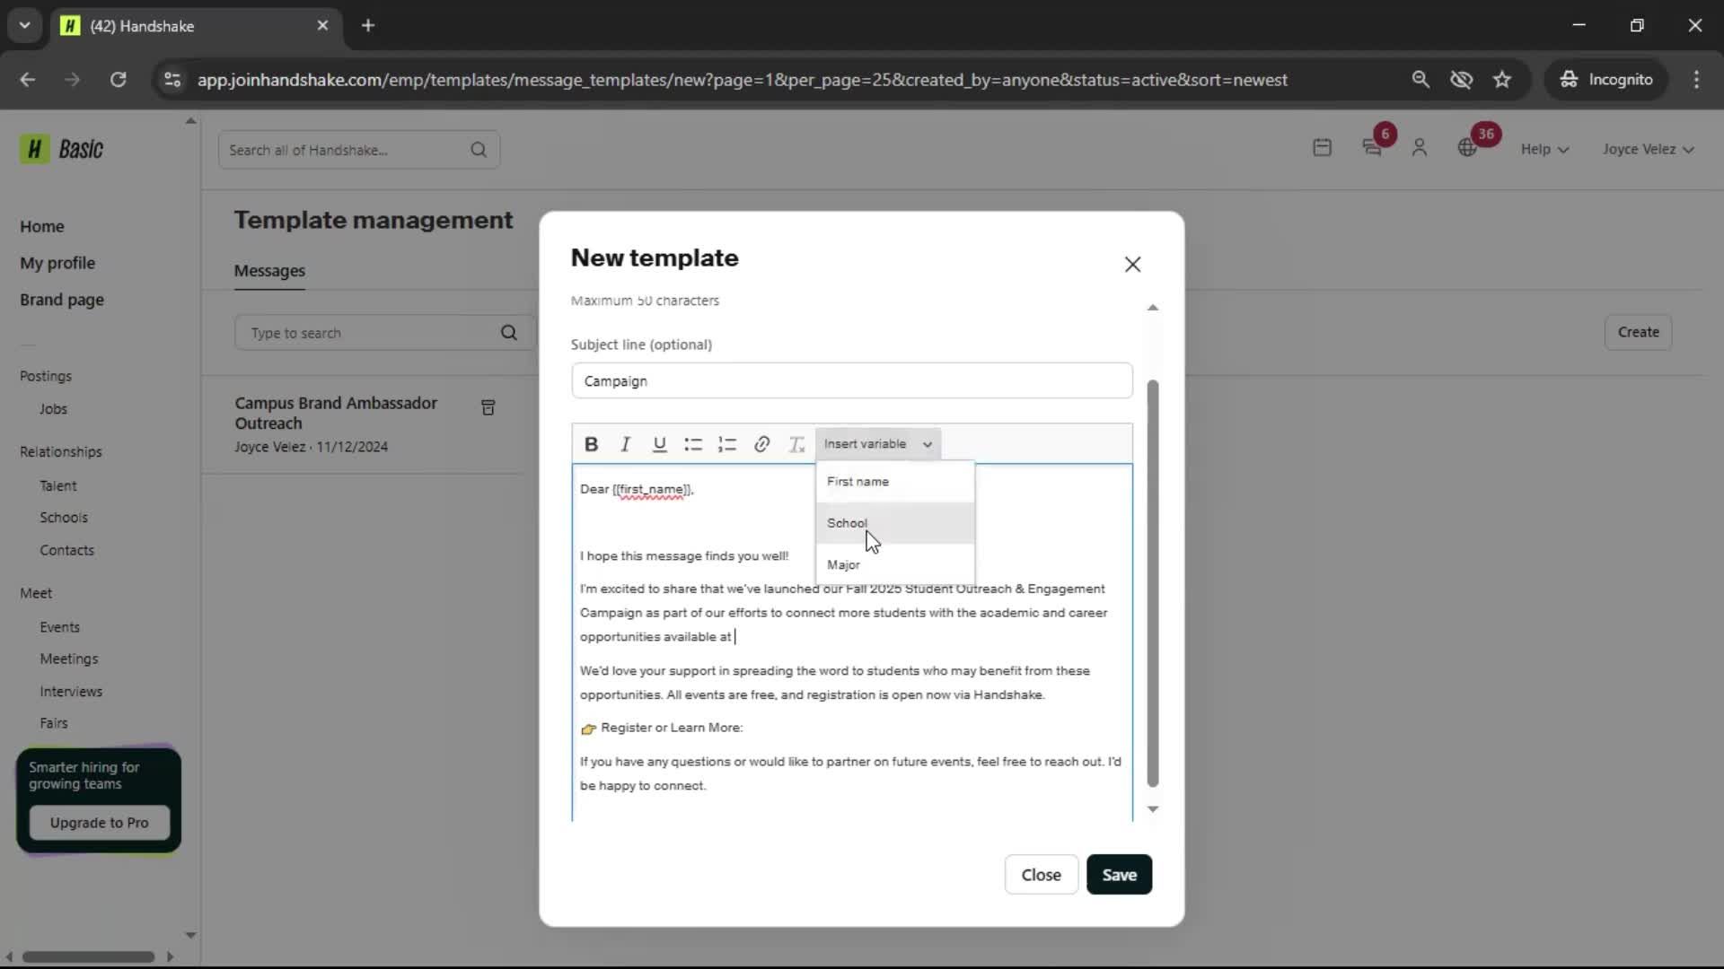Open Meetings in the sidebar
Screen dimensions: 1724x969
pyautogui.click(x=69, y=659)
